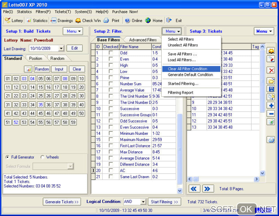Click tickets list scroll-down arrow

pos(262,173)
